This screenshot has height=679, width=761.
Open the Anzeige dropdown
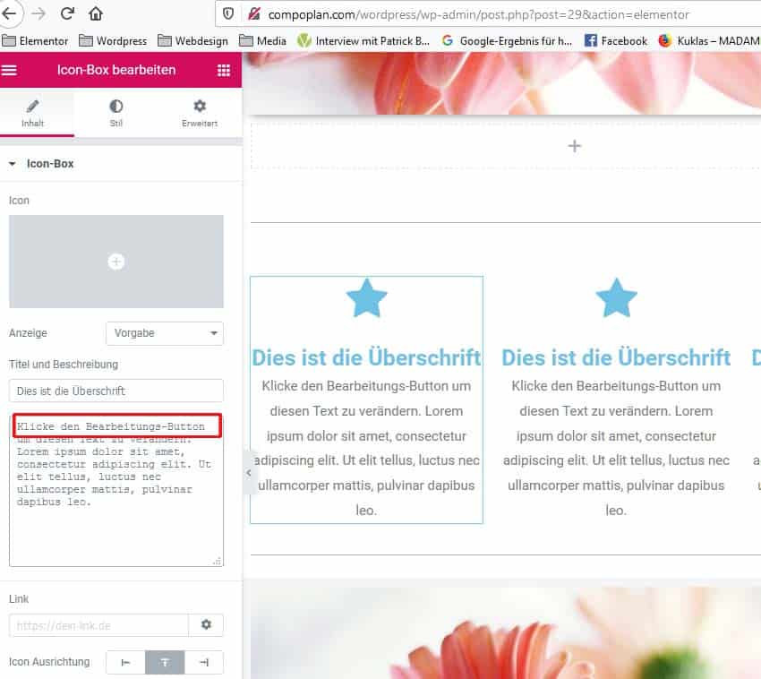(165, 333)
